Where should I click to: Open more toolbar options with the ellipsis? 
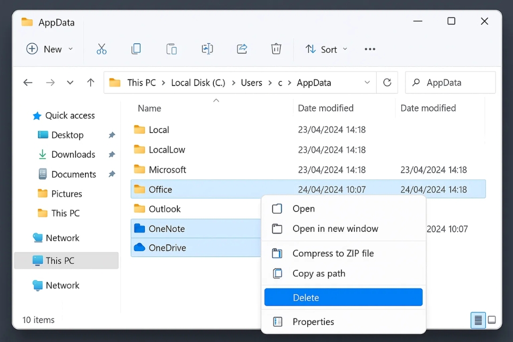click(370, 49)
